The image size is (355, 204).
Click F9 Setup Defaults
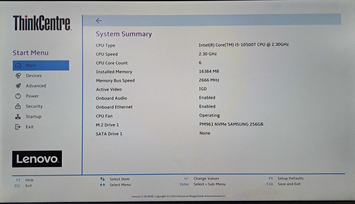click(286, 178)
